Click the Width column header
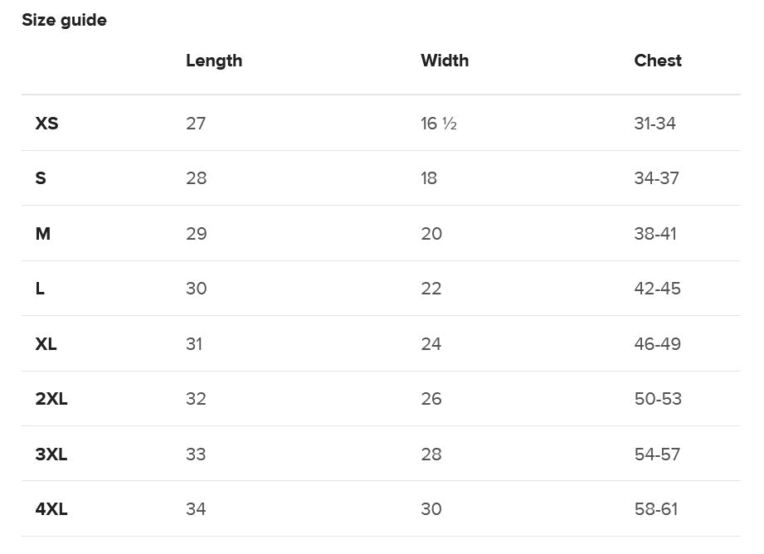 click(445, 61)
